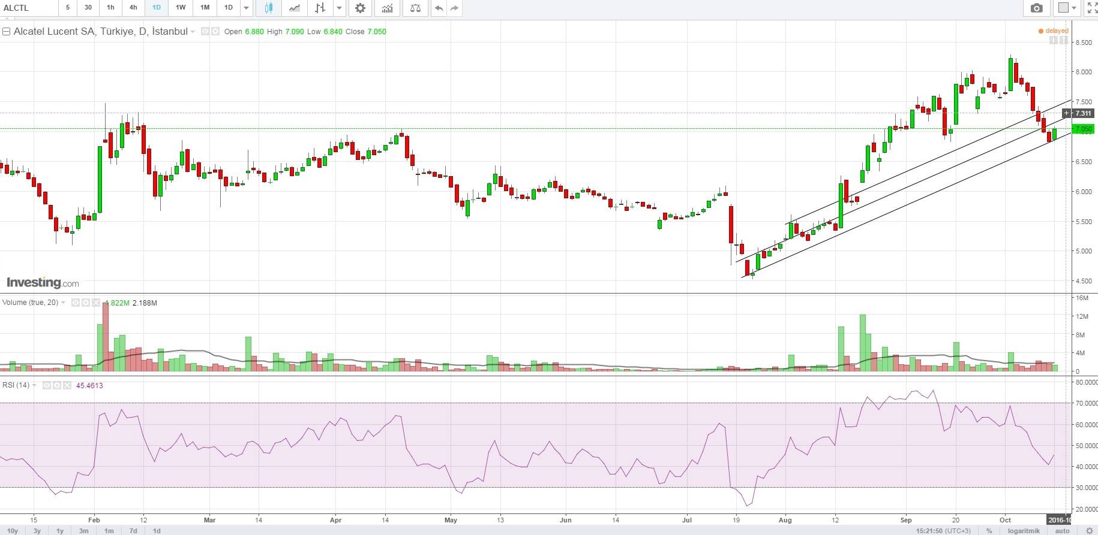Take a chart snapshot with camera icon
Image resolution: width=1098 pixels, height=535 pixels.
click(x=1036, y=8)
